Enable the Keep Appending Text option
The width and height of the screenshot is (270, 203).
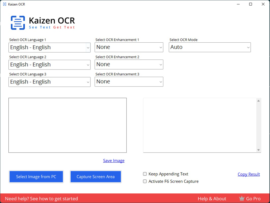[145, 174]
